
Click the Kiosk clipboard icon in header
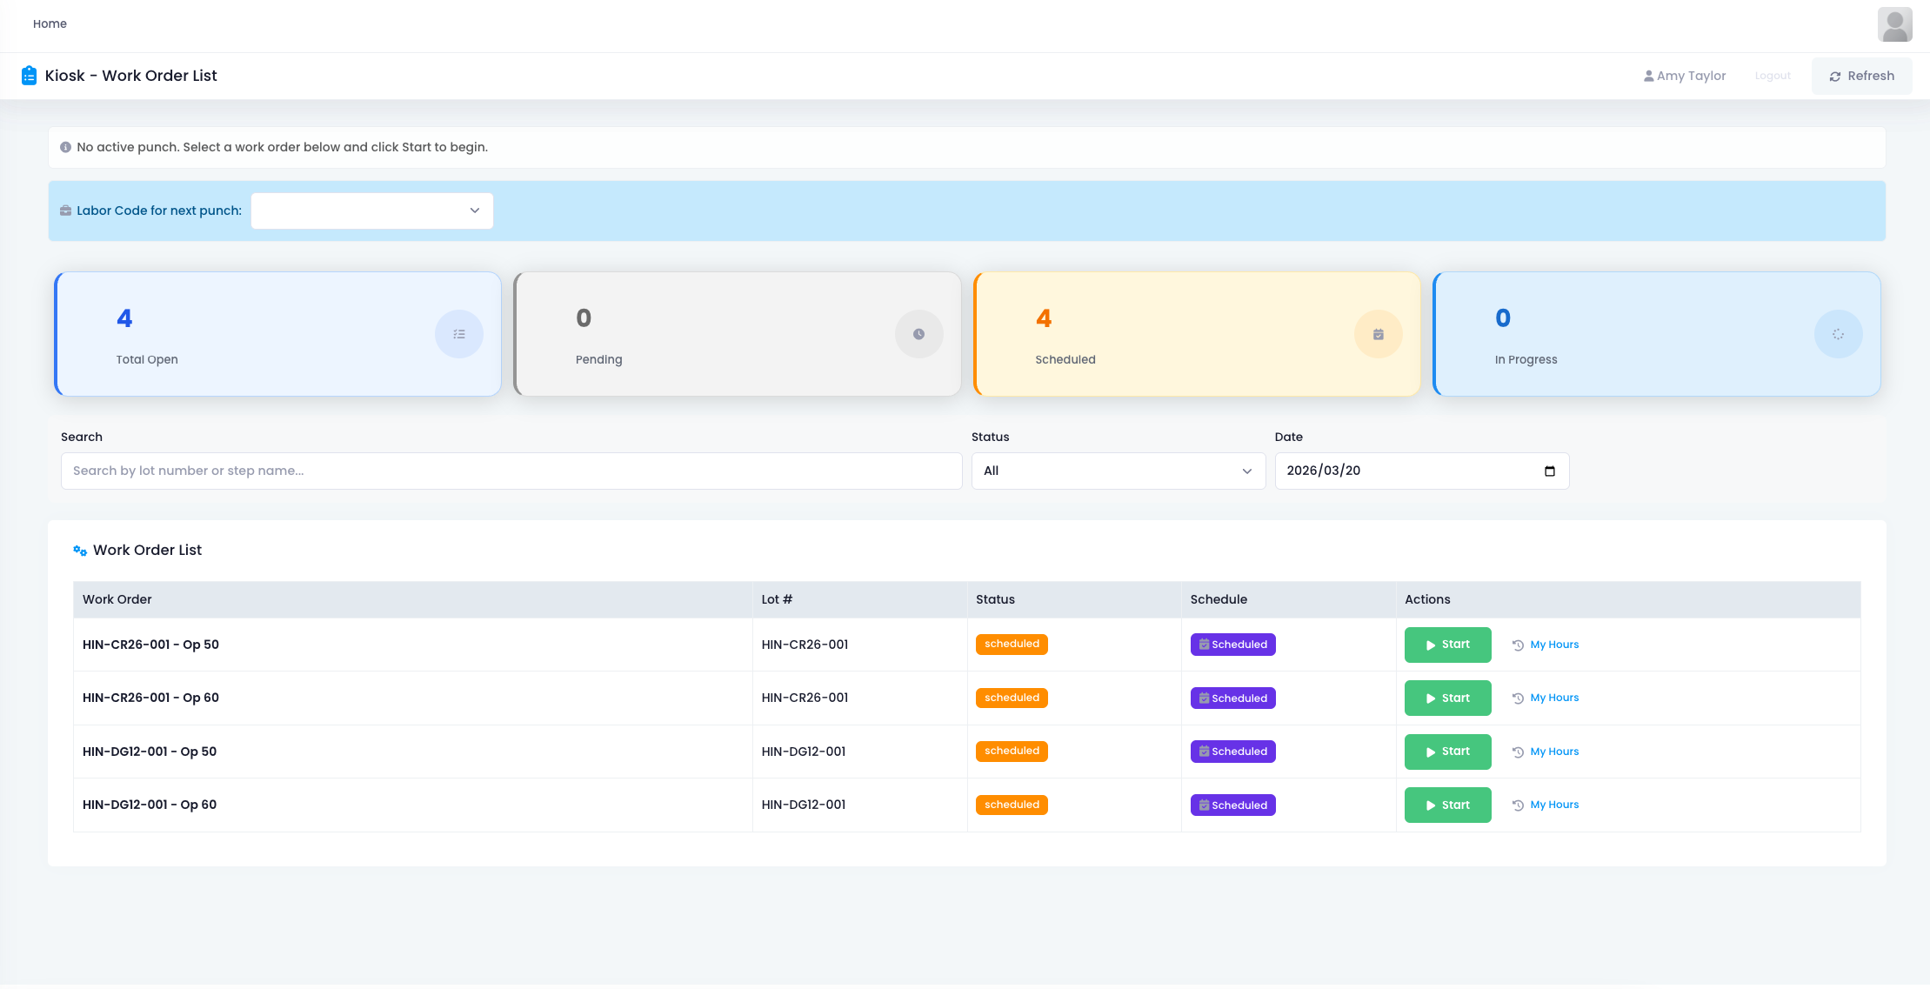click(x=29, y=76)
